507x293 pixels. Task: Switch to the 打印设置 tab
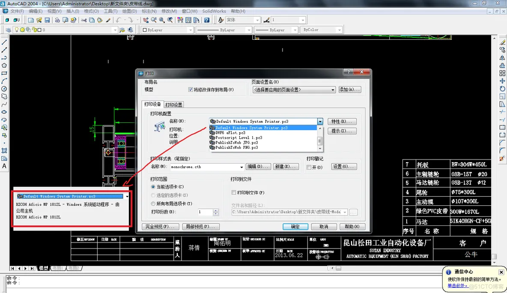[174, 105]
